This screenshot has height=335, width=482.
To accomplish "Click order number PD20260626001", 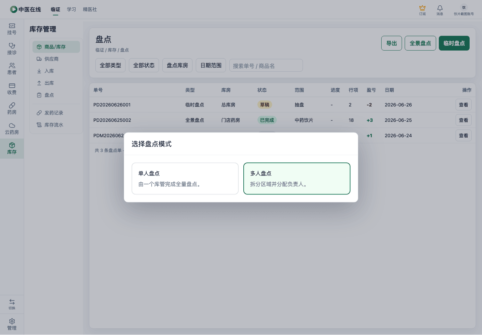I will coord(112,105).
